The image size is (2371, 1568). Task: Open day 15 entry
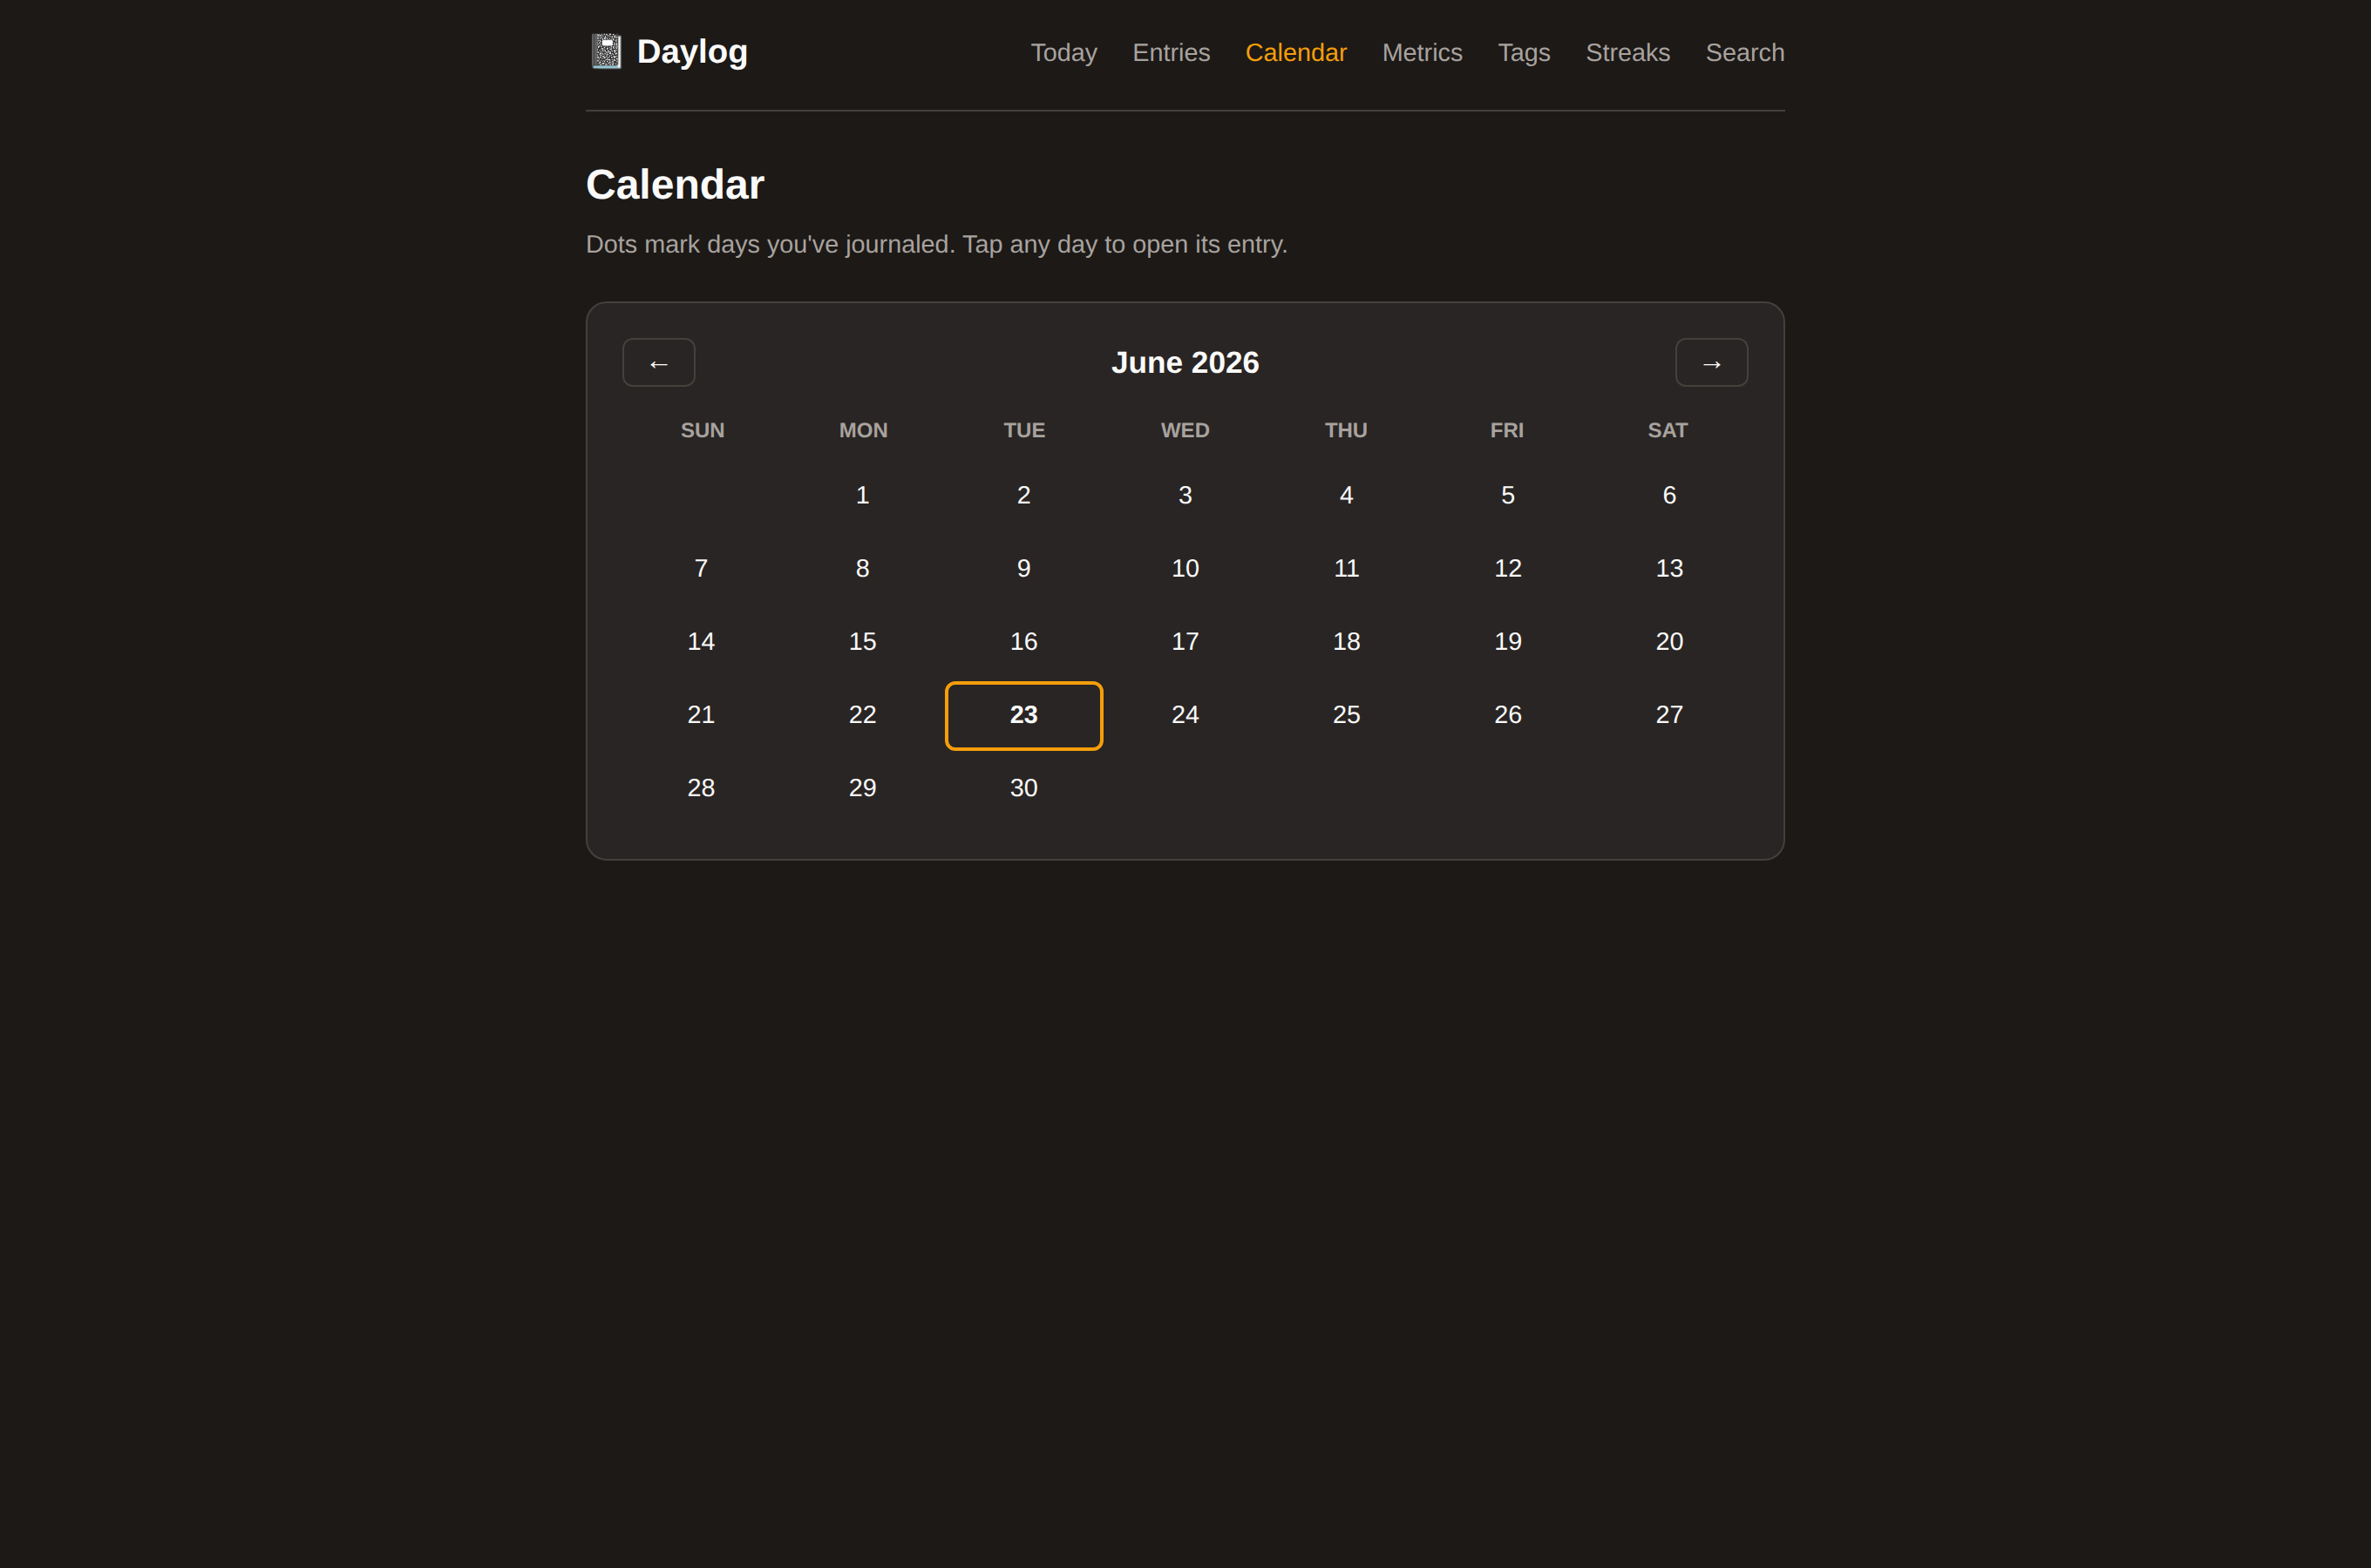862,642
